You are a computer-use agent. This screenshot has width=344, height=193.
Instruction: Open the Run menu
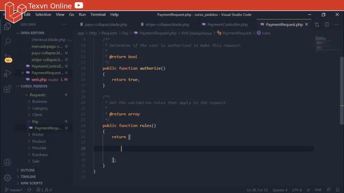pos(82,14)
